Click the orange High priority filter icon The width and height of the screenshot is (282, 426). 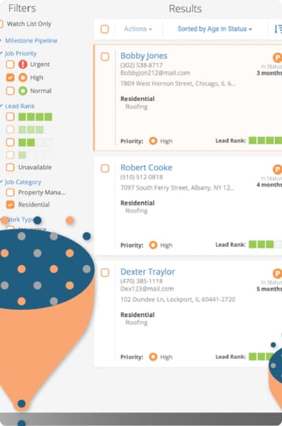pyautogui.click(x=23, y=78)
